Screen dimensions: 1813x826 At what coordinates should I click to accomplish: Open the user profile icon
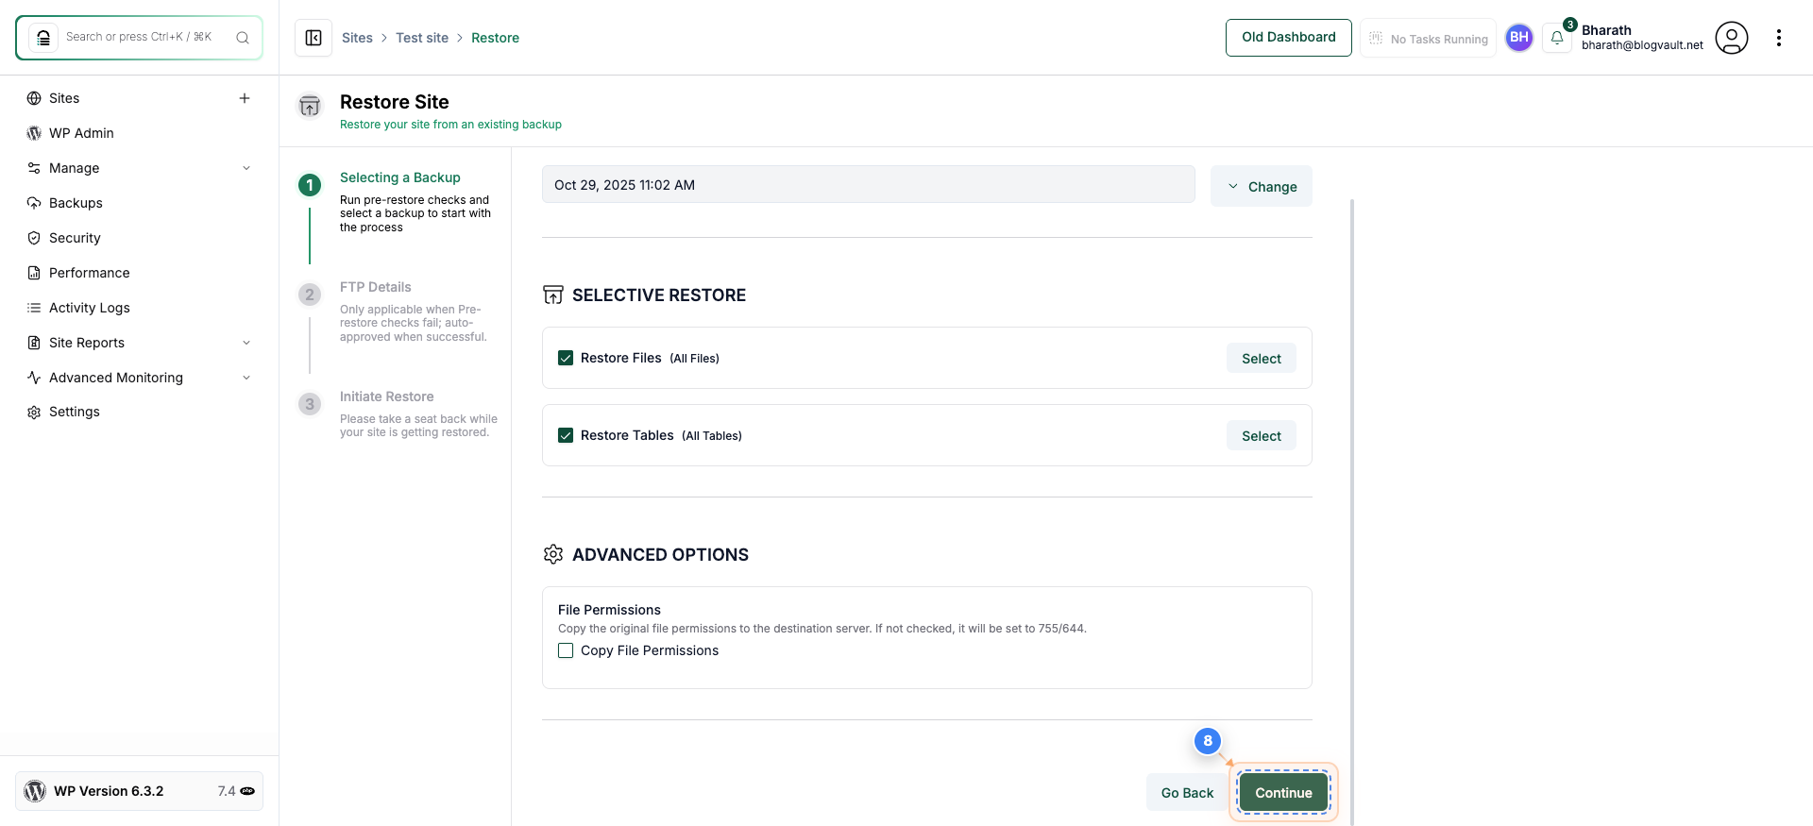coord(1732,38)
